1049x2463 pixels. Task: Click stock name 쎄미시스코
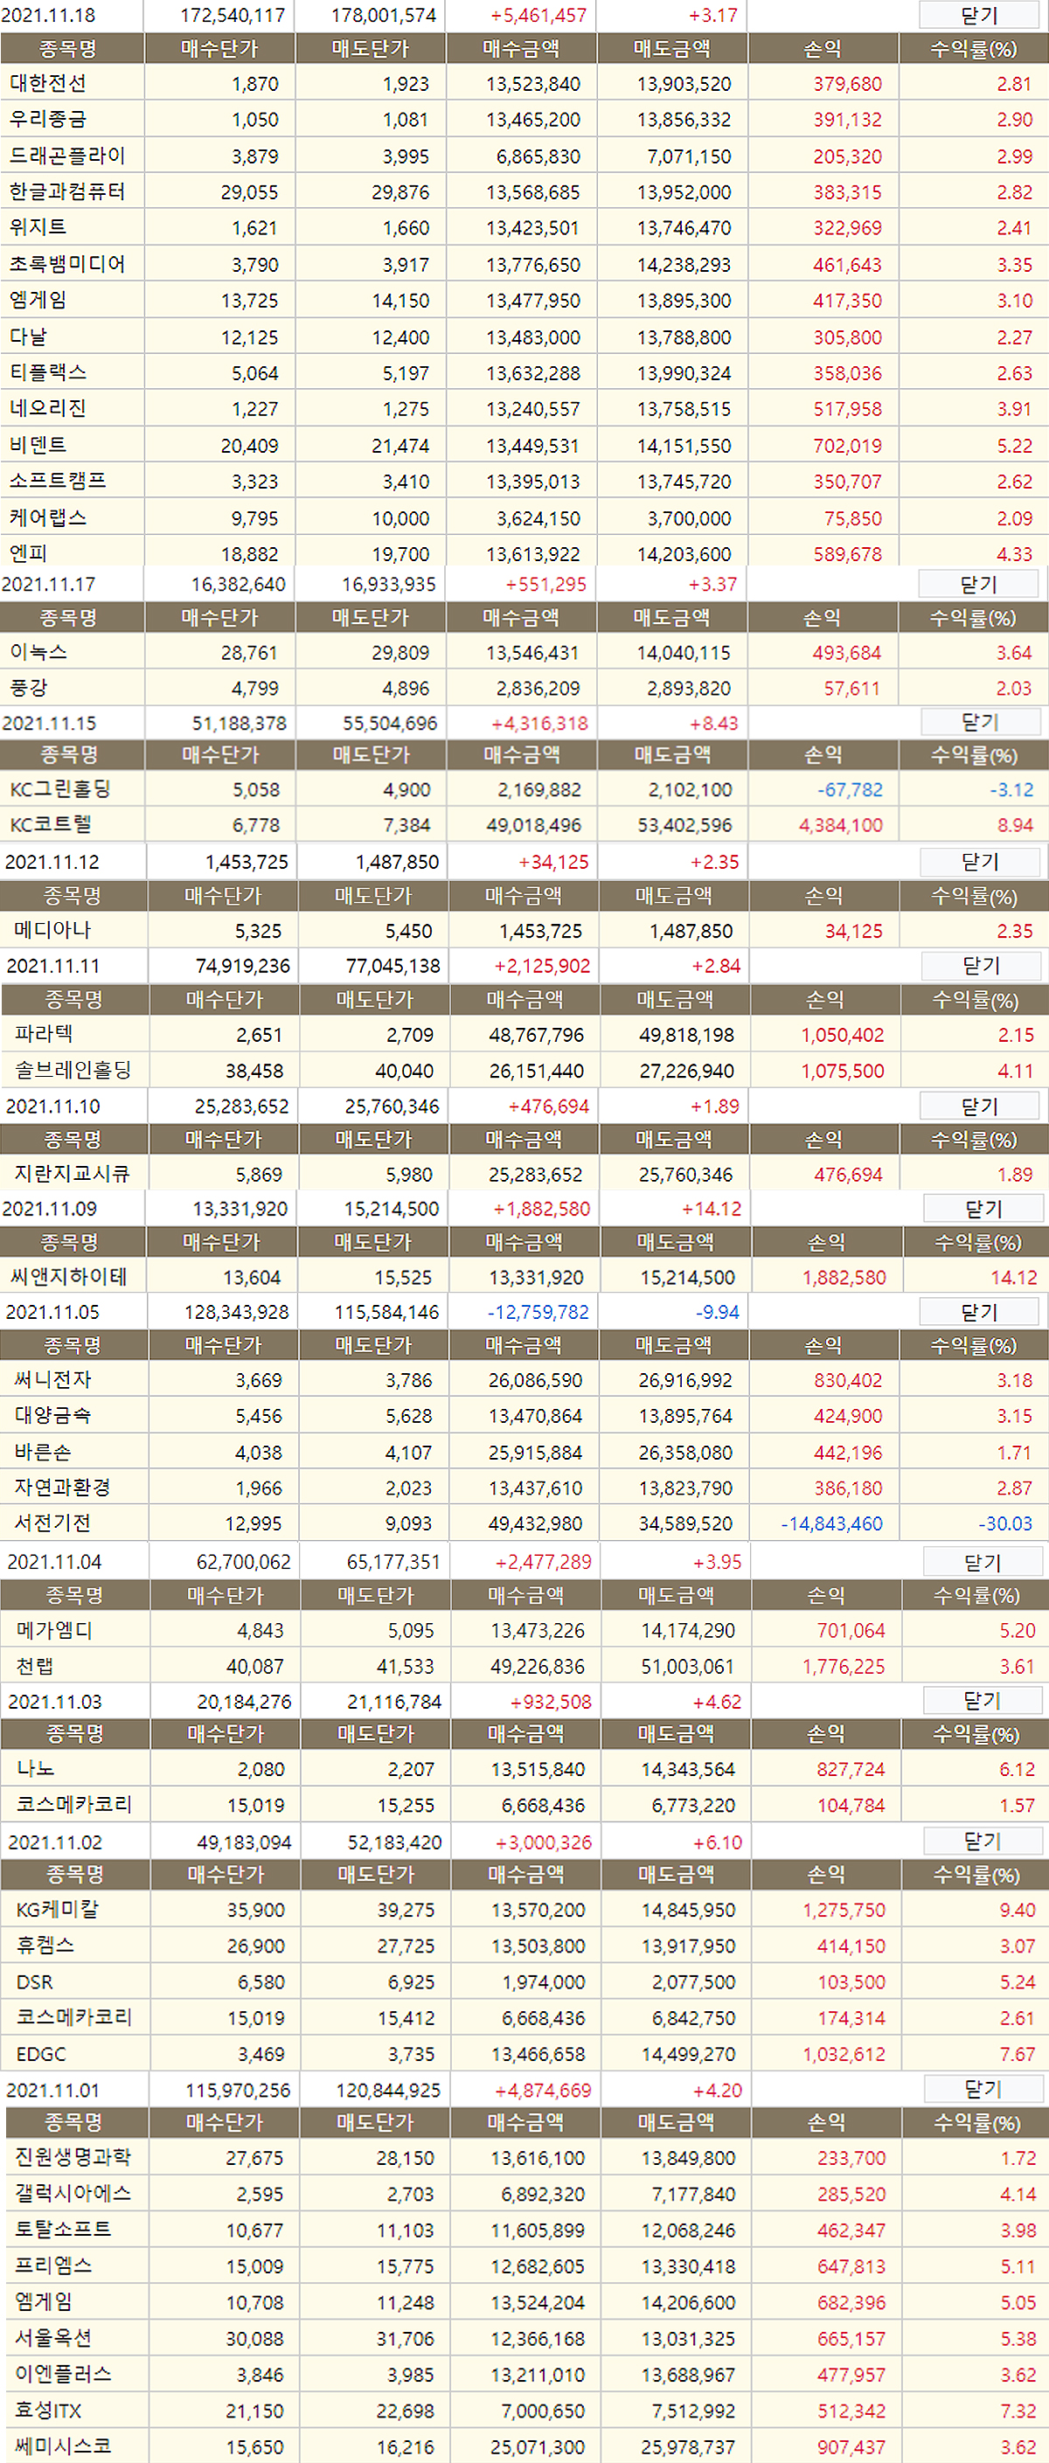tap(63, 2446)
